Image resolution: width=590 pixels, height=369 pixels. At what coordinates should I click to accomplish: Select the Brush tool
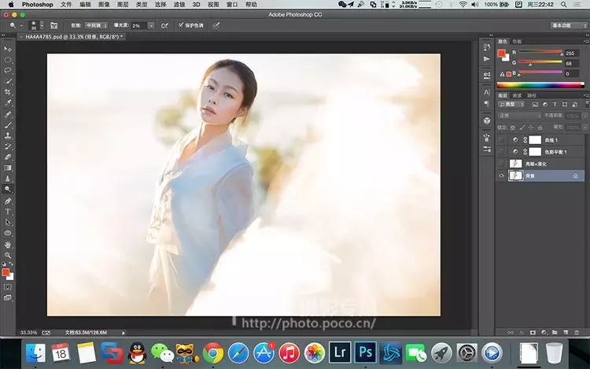pos(8,125)
